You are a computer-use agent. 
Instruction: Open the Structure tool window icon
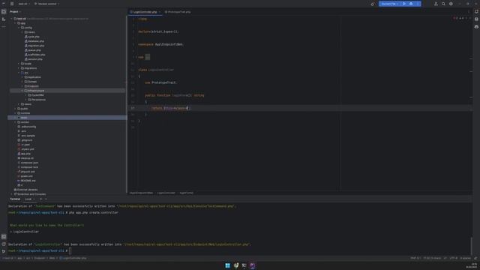click(x=4, y=19)
